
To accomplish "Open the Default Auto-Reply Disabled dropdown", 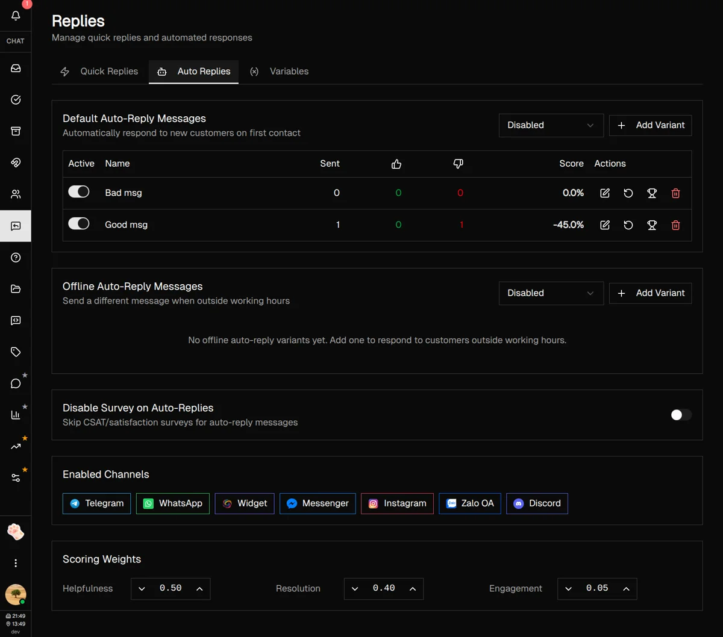I will [x=551, y=125].
